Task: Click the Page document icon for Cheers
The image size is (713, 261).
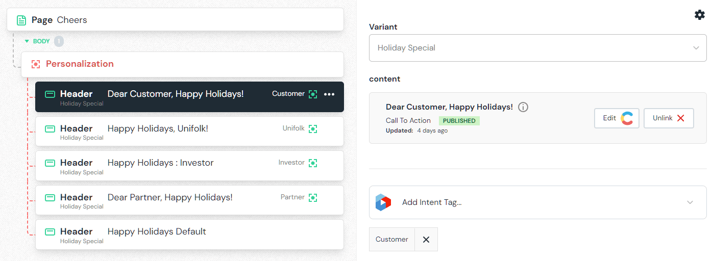Action: pyautogui.click(x=21, y=20)
